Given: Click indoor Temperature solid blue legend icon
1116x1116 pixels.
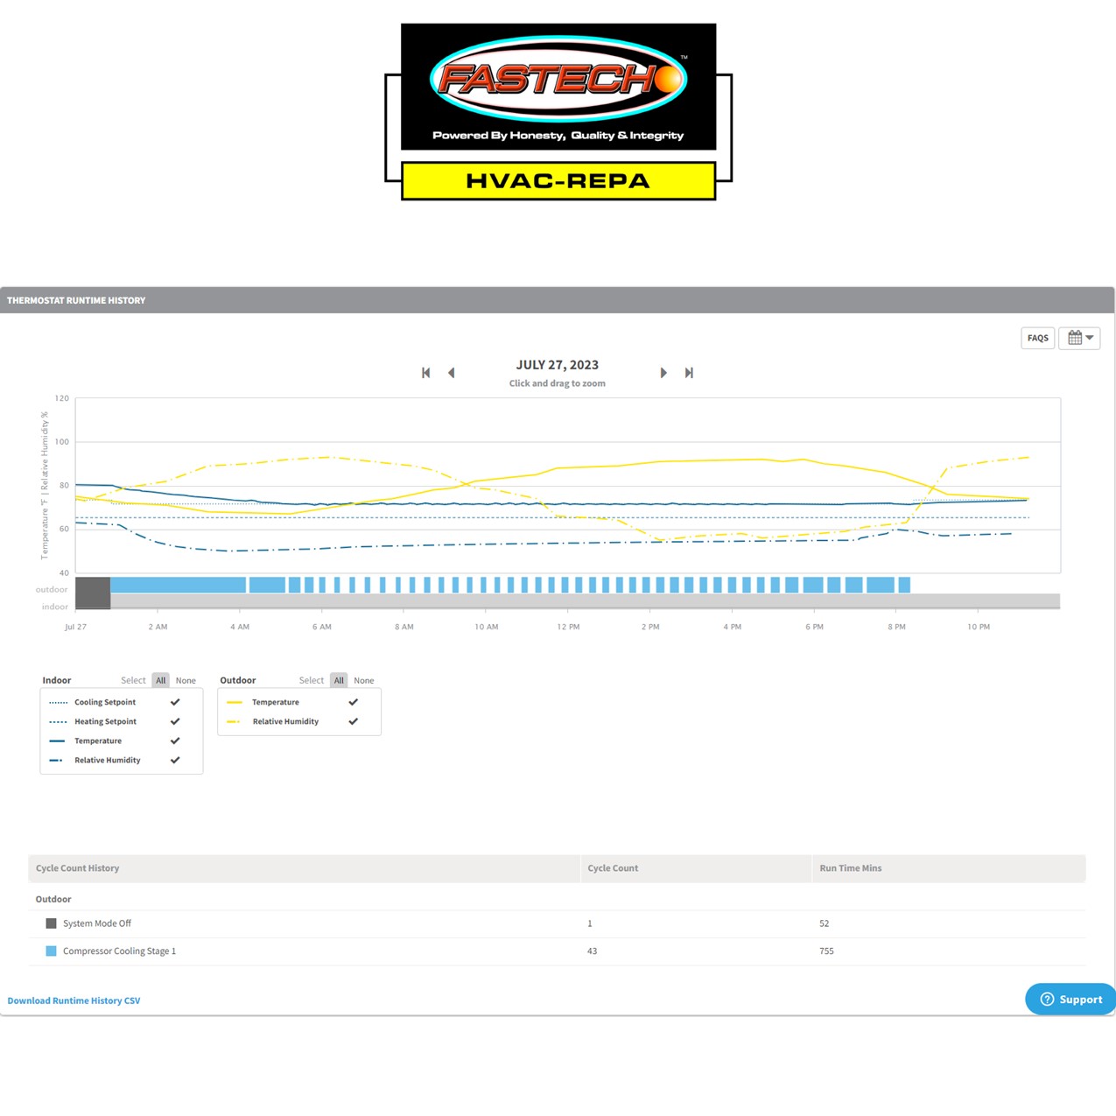Looking at the screenshot, I should (58, 740).
